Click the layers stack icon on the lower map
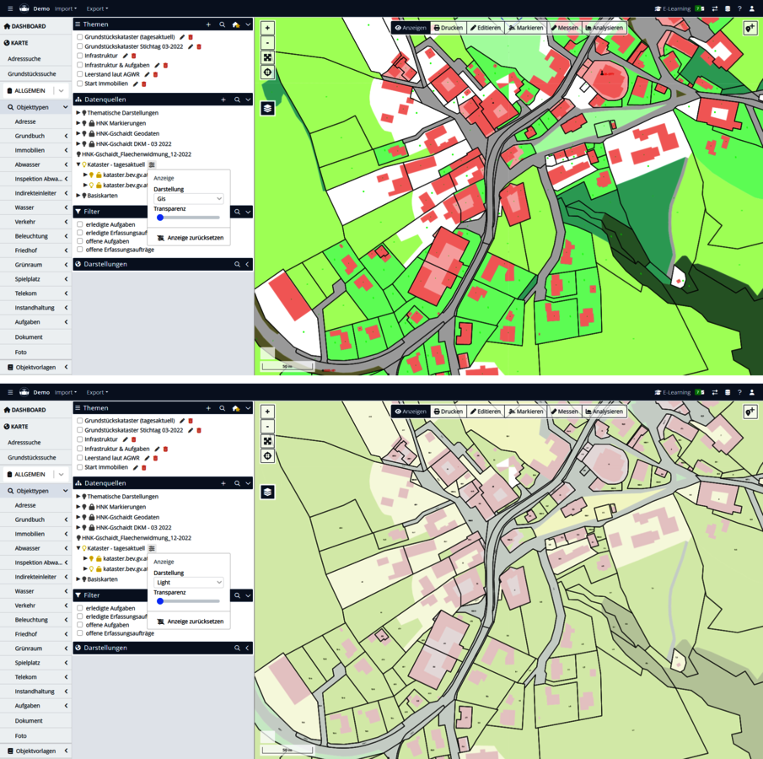Image resolution: width=763 pixels, height=759 pixels. tap(267, 492)
